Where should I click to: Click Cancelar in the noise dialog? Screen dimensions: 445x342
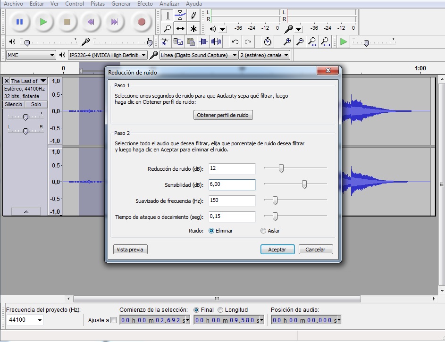tap(315, 250)
